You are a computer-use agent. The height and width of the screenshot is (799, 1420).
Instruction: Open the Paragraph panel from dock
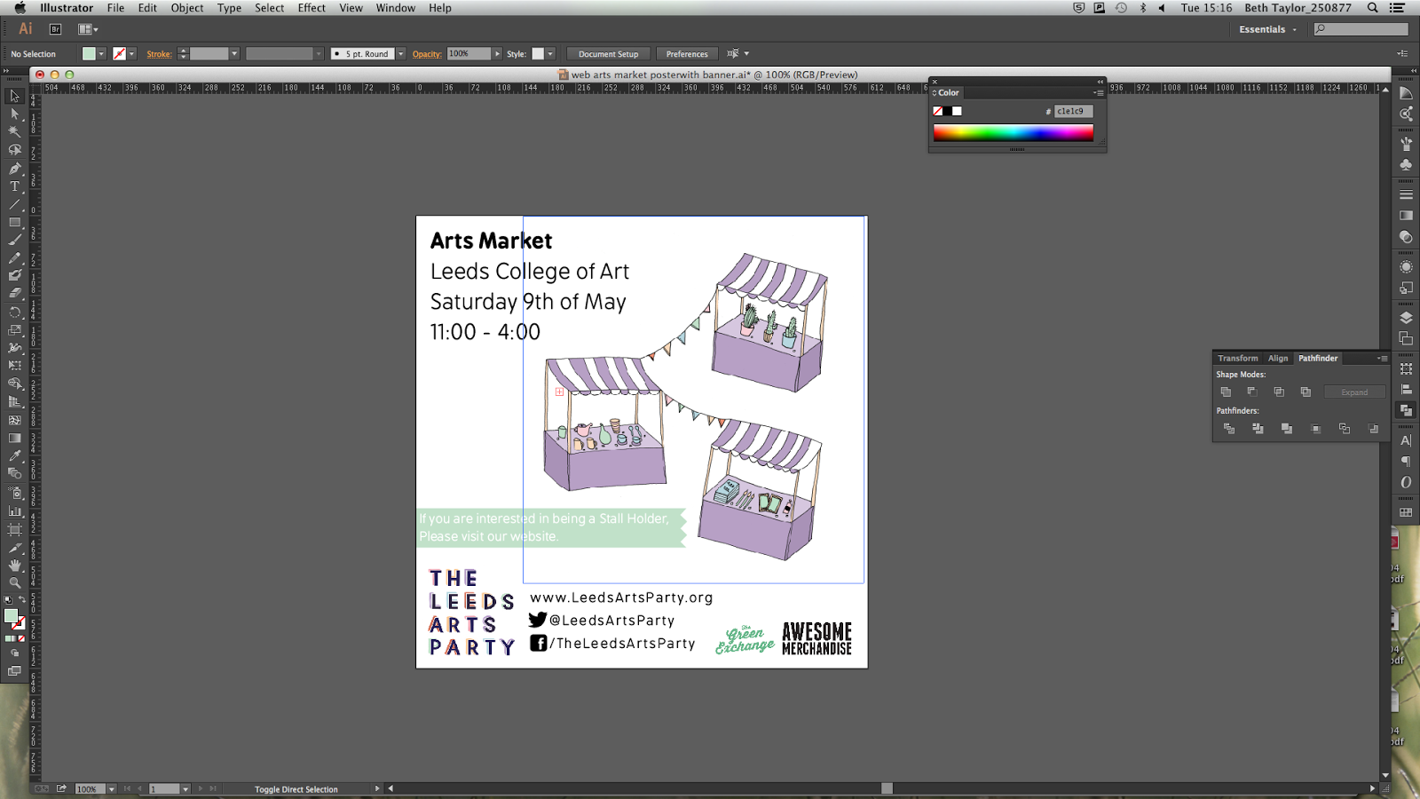[1406, 462]
